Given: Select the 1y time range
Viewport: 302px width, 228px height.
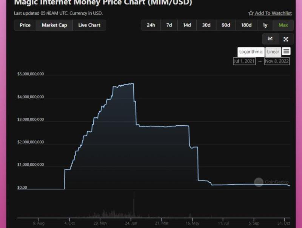Looking at the screenshot, I should point(265,25).
